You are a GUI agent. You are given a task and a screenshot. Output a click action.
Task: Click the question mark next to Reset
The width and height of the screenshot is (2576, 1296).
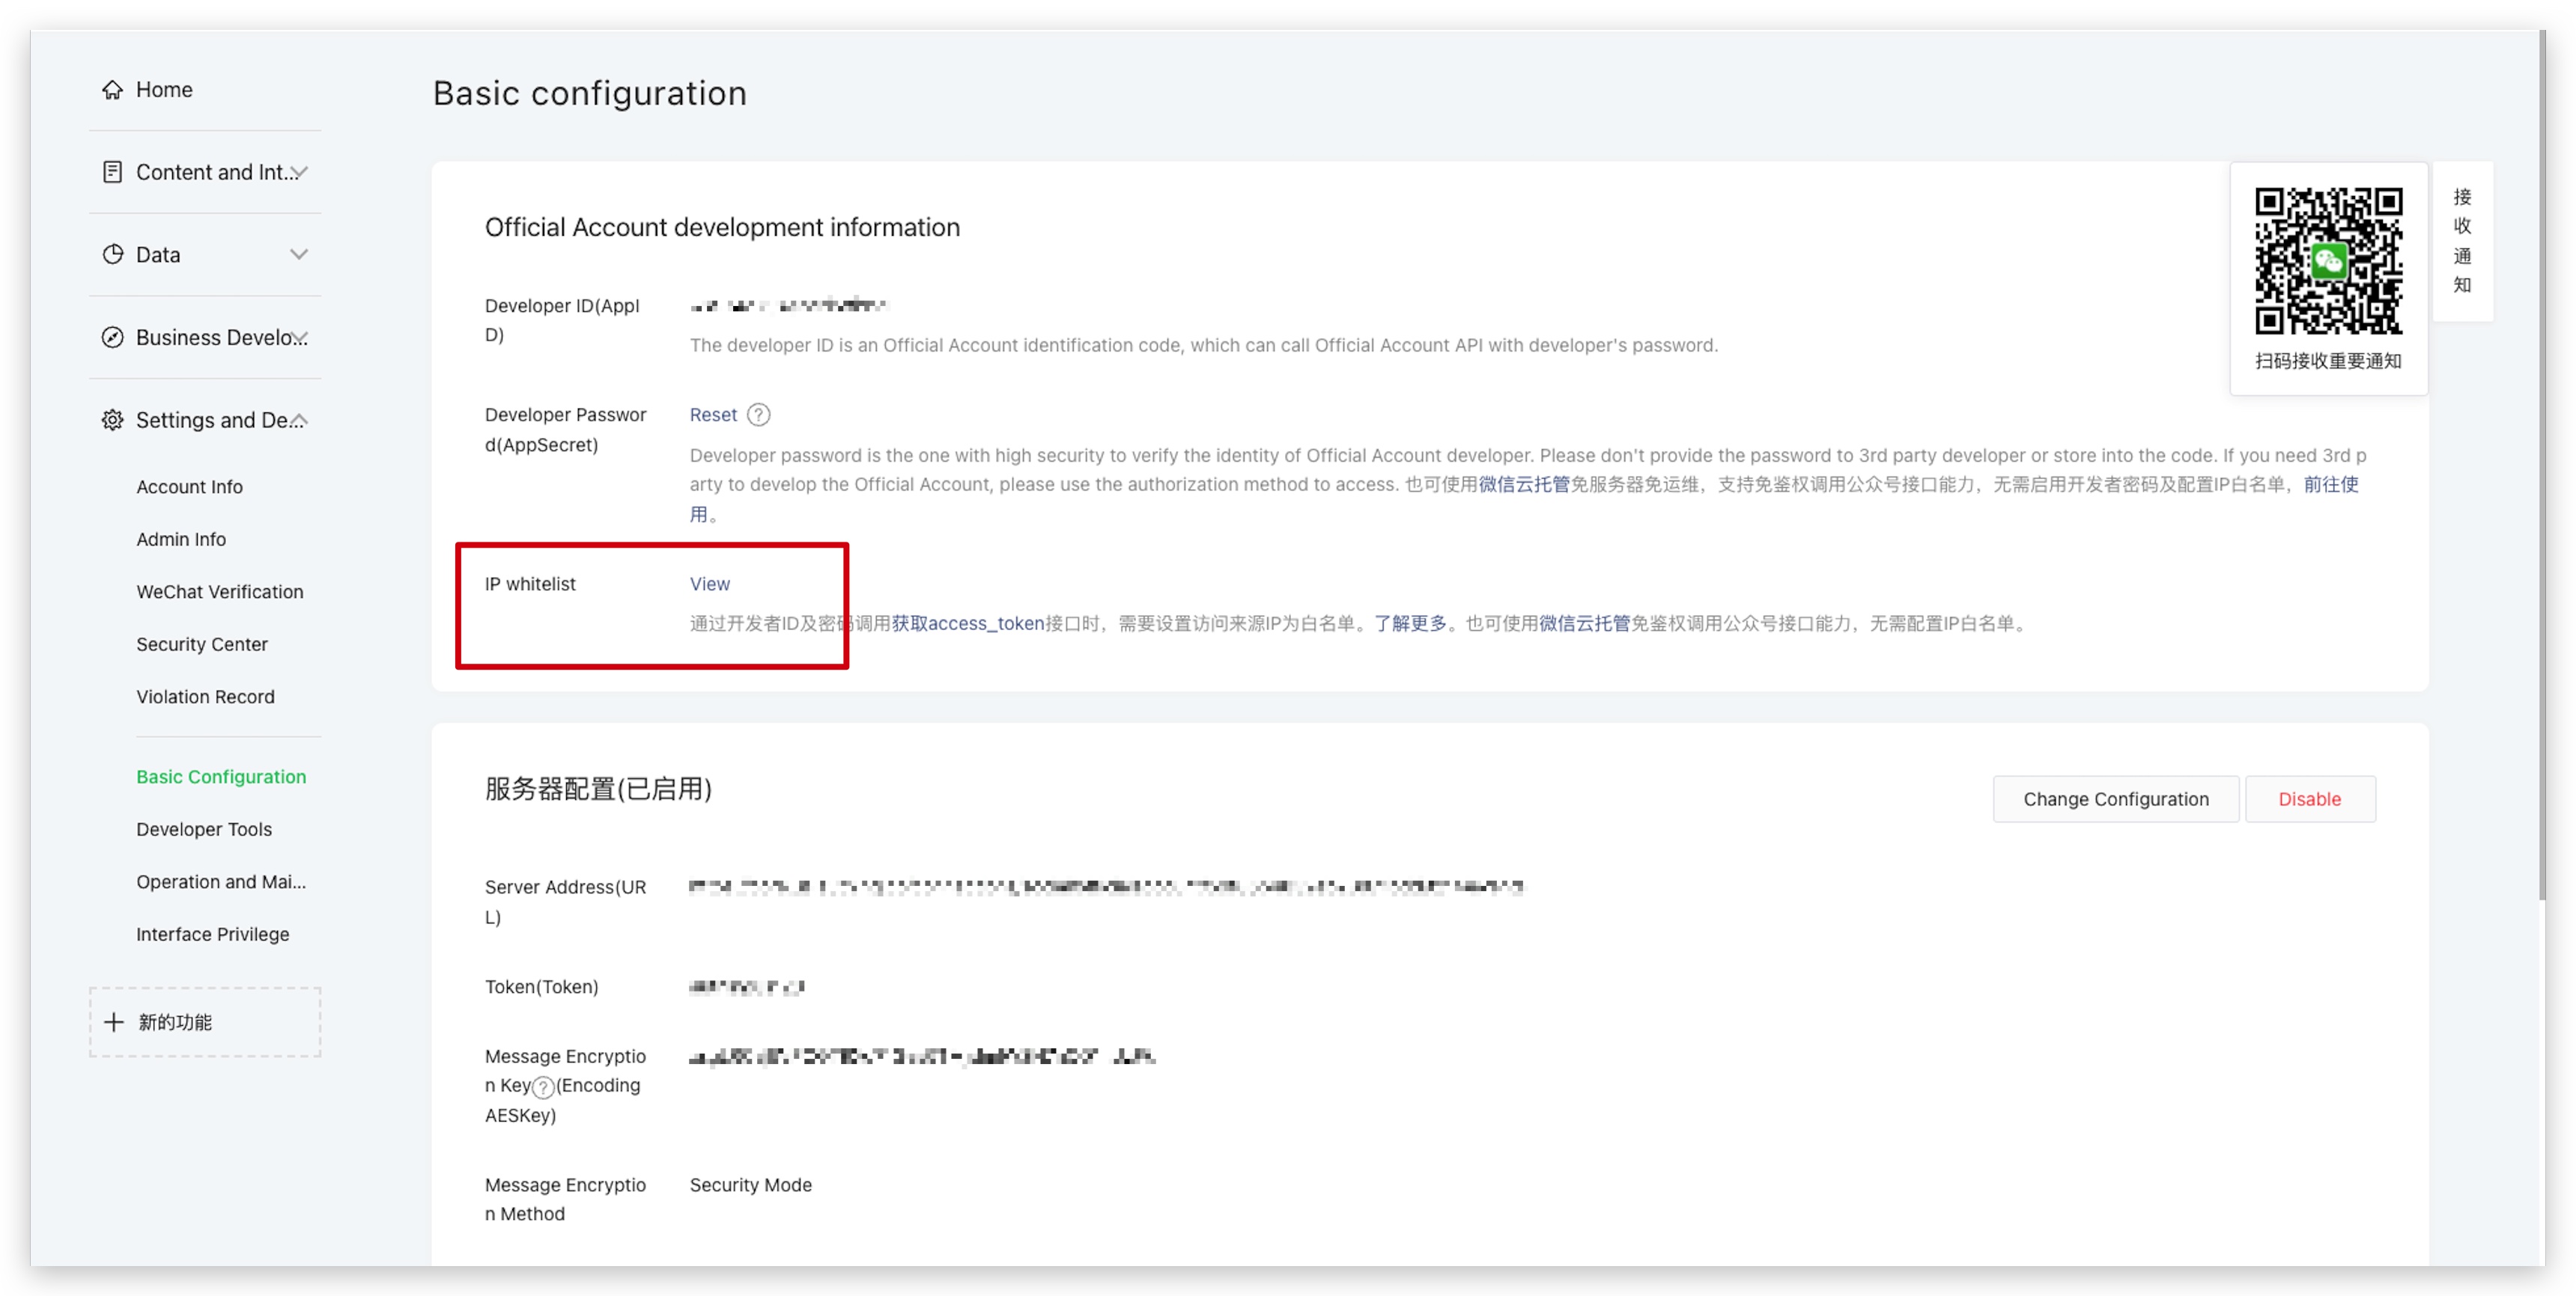coord(759,415)
